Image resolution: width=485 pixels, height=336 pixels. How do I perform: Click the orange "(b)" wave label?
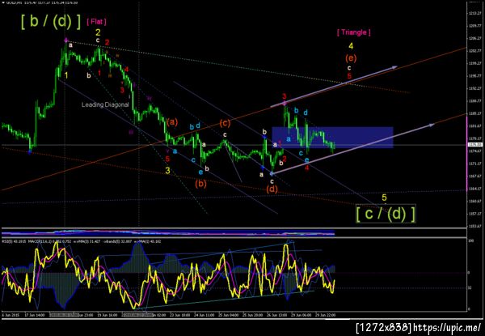(200, 184)
